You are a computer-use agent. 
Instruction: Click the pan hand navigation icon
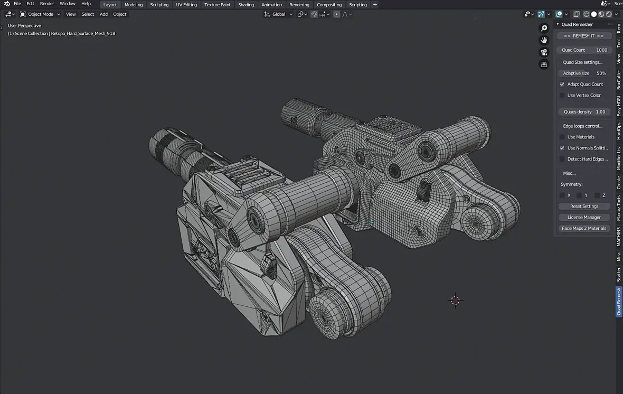click(x=544, y=40)
